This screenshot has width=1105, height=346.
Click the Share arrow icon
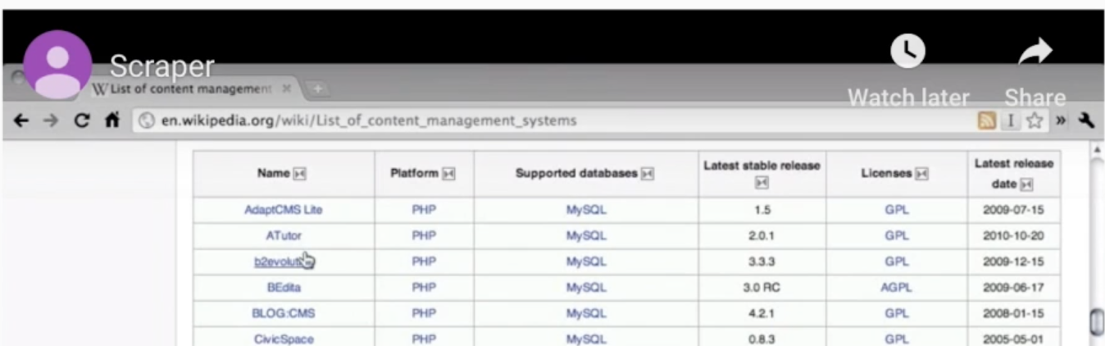click(1035, 53)
